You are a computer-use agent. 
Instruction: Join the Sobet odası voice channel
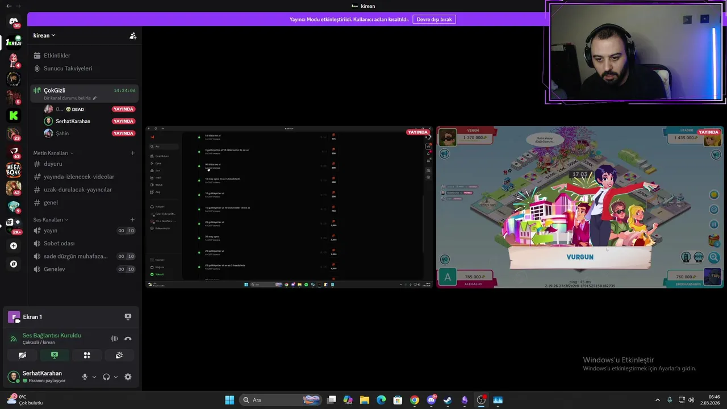84,243
